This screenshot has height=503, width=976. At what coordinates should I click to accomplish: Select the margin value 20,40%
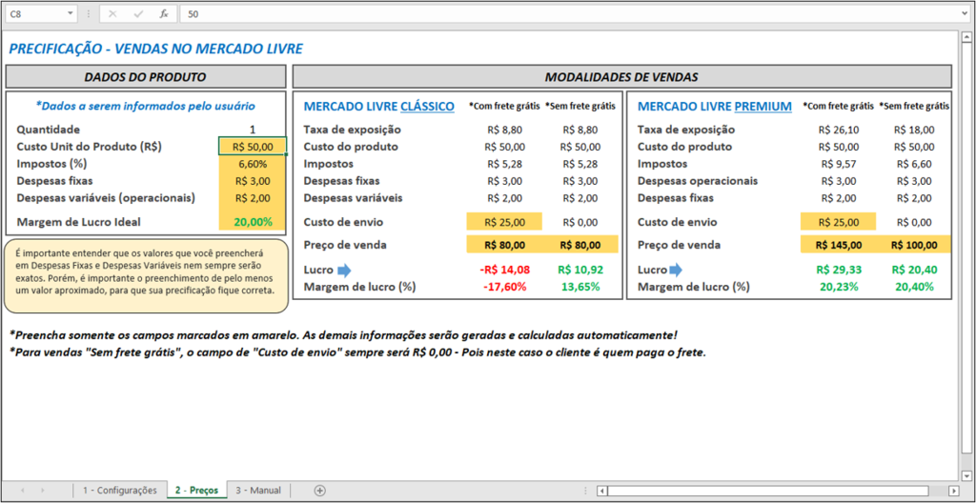click(914, 287)
